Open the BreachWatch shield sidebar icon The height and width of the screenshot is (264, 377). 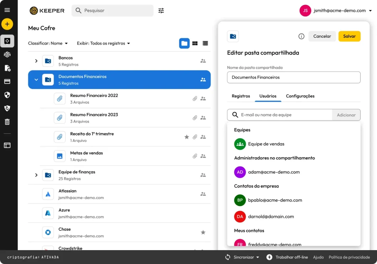[x=7, y=109]
